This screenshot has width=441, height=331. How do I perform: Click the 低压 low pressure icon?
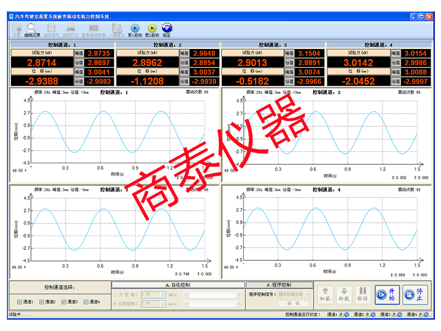[x=166, y=28]
